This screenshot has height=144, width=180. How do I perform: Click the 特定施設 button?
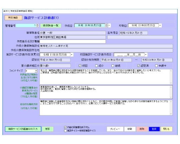coord(13,18)
